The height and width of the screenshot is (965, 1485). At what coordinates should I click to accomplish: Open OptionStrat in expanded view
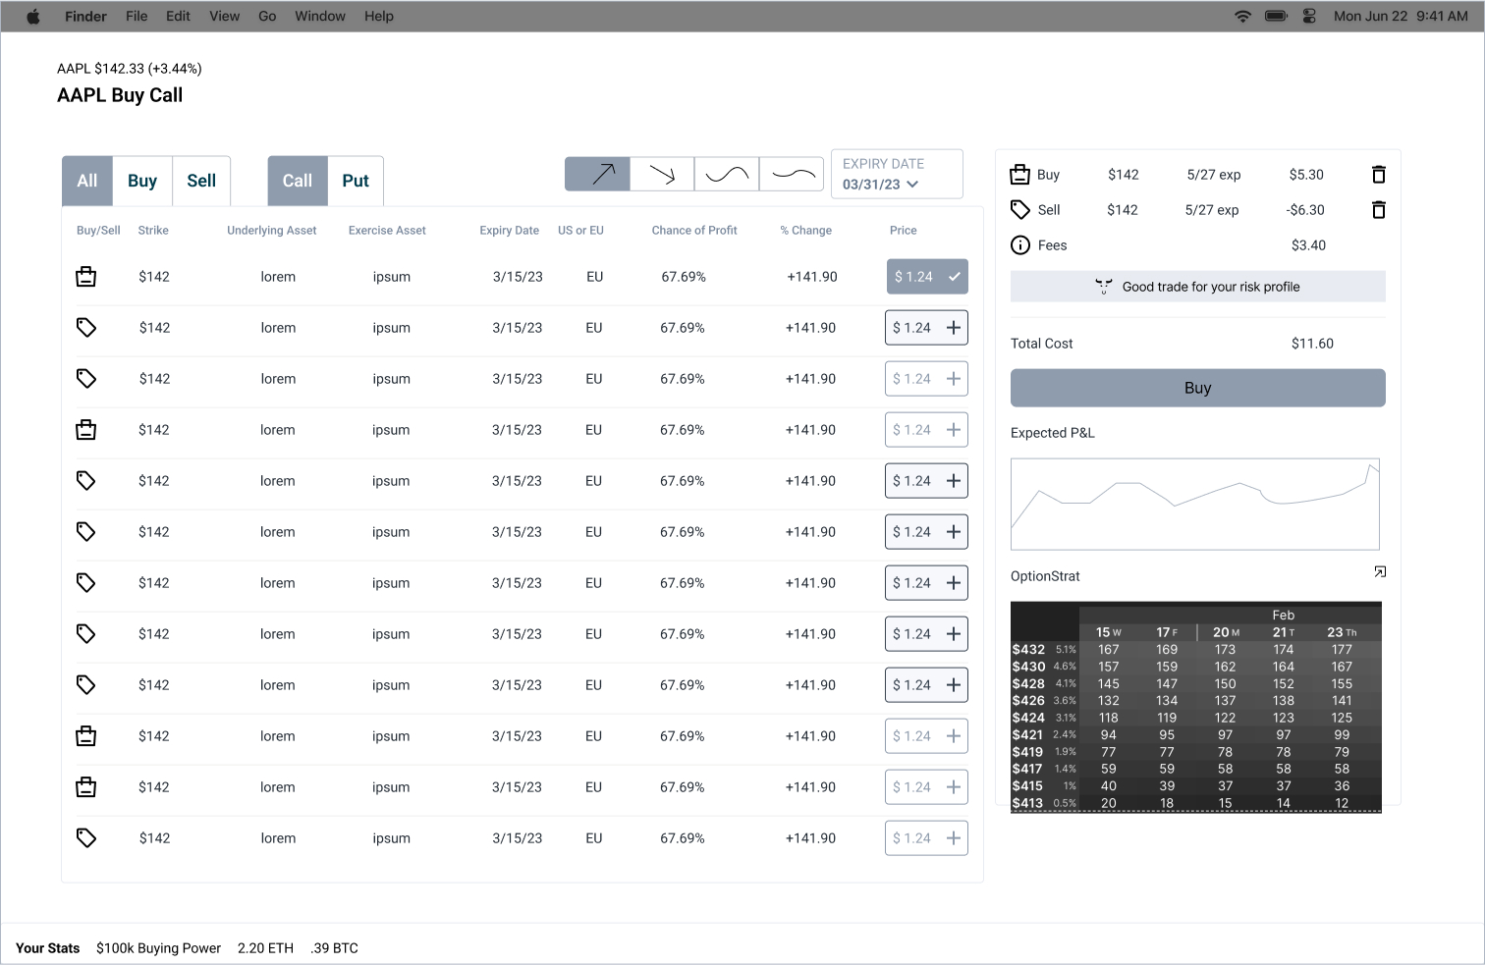[1380, 572]
